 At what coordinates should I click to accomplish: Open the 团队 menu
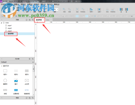pos(43,4)
